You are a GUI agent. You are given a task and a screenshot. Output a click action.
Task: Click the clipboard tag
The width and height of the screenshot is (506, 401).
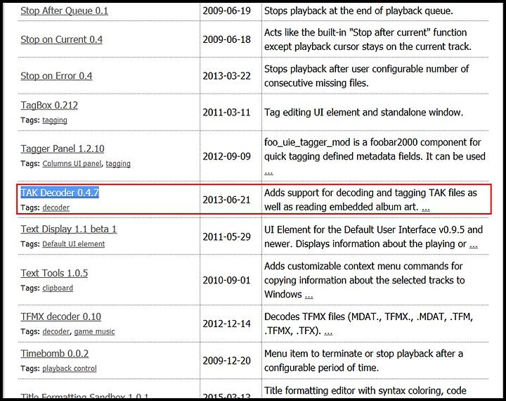pyautogui.click(x=58, y=288)
